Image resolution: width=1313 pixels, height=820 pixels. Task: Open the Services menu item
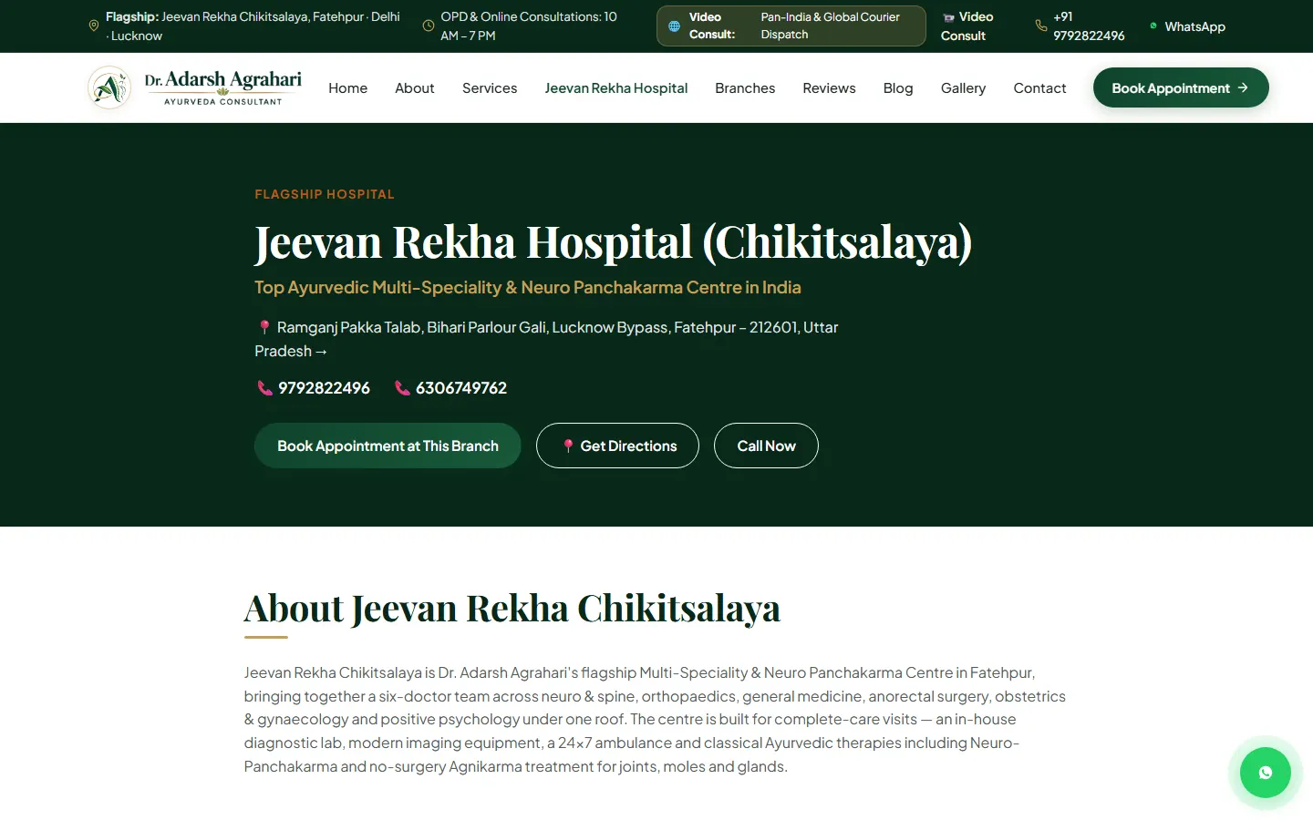pyautogui.click(x=490, y=87)
